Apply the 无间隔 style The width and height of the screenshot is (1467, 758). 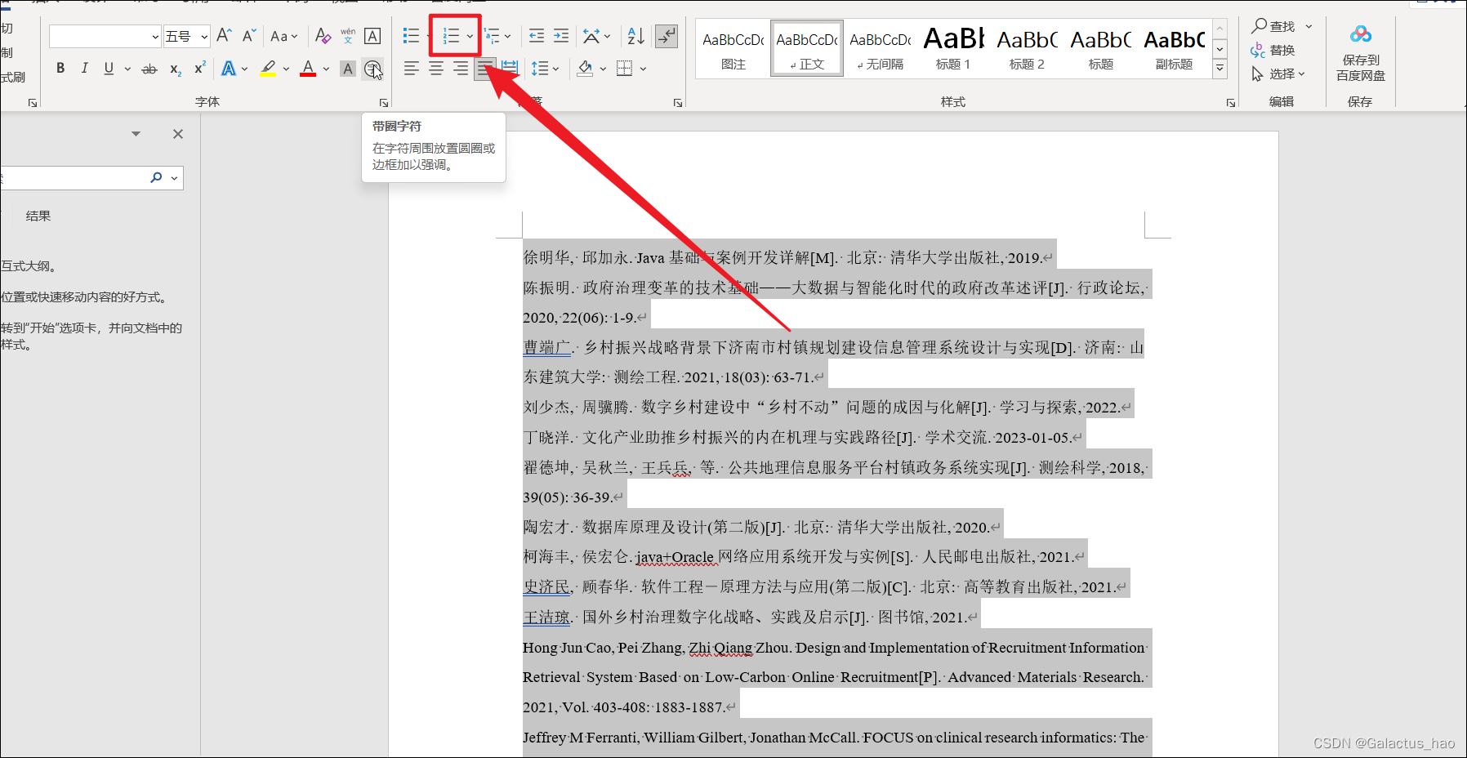881,50
